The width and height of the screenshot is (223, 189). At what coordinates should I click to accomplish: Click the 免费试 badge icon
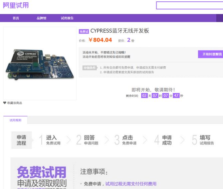(x=84, y=31)
